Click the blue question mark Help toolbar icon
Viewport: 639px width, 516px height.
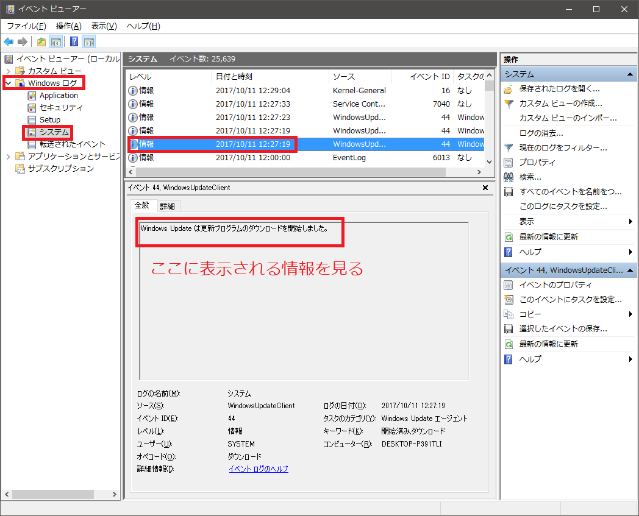coord(74,41)
